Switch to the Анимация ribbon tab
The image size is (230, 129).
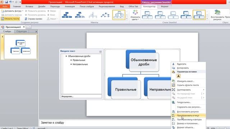(x=70, y=6)
